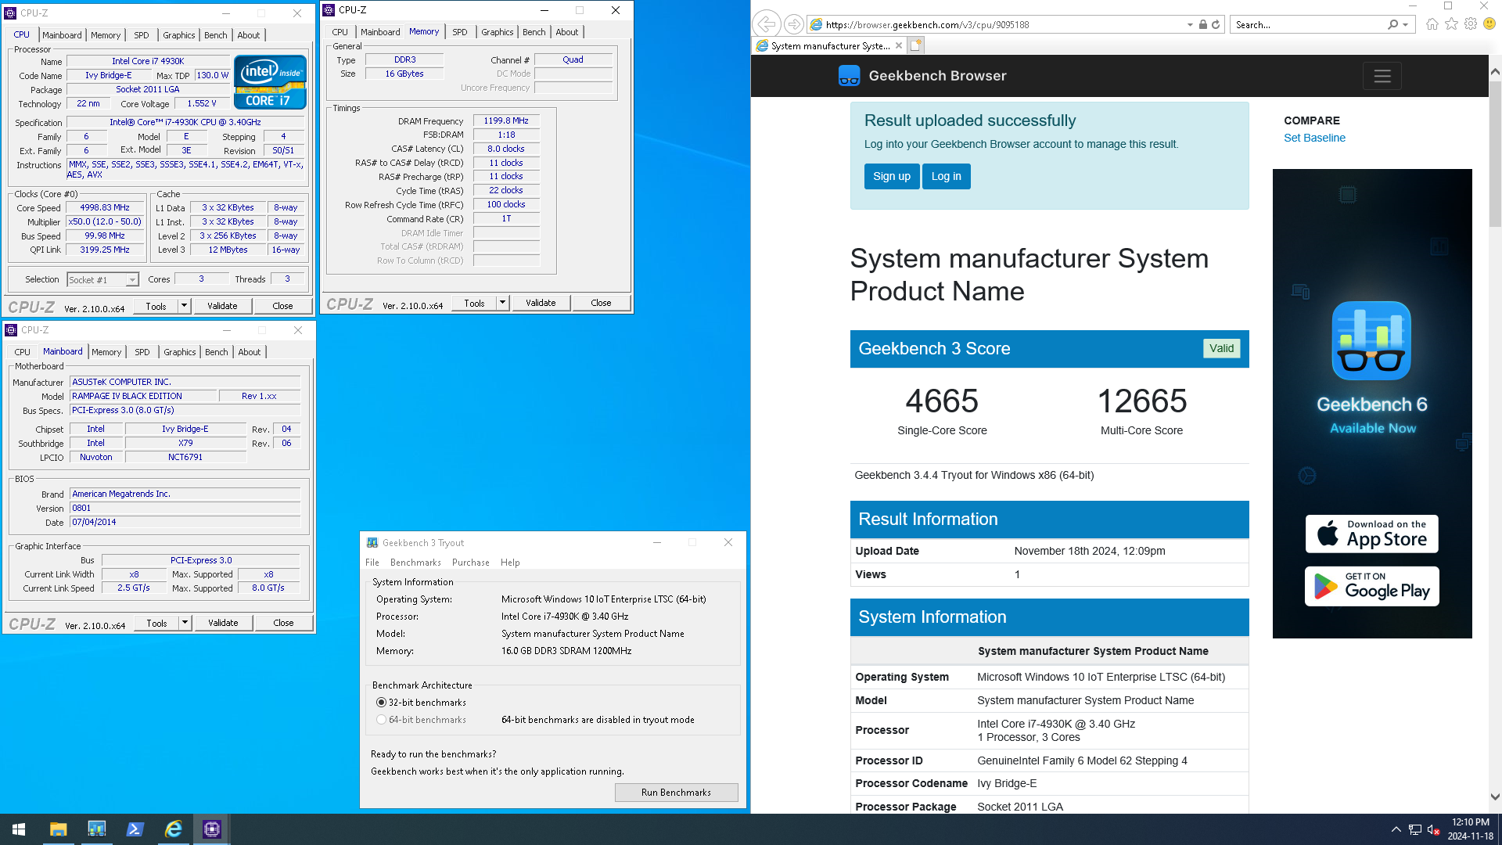Click Close in the Mainboard CPU-Z window
Viewport: 1502px width, 845px height.
(x=283, y=623)
